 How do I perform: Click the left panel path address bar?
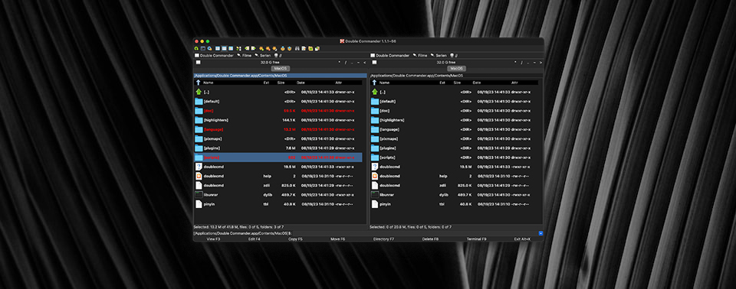click(x=280, y=76)
